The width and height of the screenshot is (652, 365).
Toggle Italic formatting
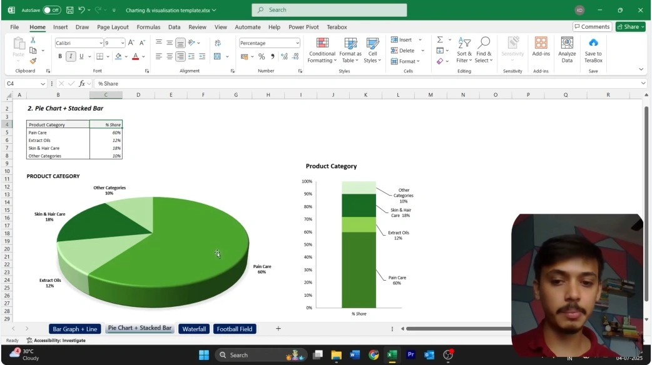[71, 56]
